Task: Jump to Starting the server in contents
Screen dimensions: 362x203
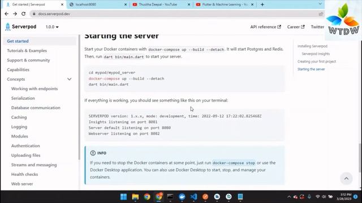Action: [311, 69]
